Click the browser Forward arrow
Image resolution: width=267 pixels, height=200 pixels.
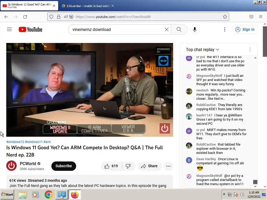point(16,17)
